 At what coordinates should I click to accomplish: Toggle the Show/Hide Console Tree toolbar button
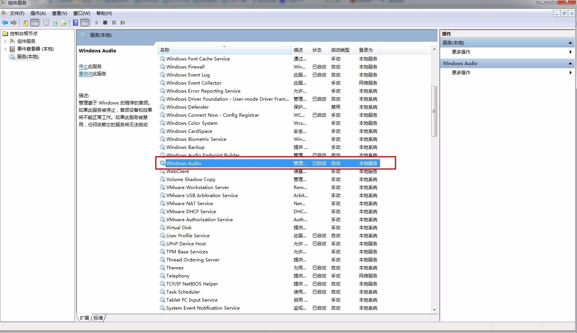(x=34, y=23)
